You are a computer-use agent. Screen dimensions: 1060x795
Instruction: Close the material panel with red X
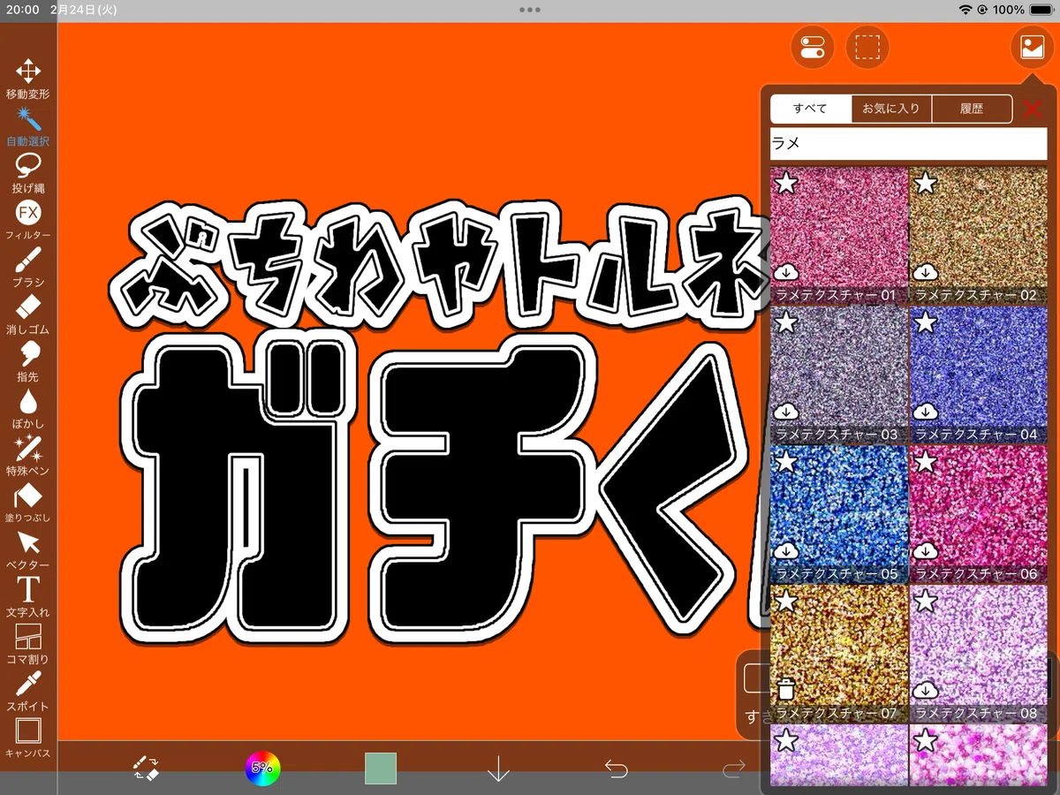1032,110
